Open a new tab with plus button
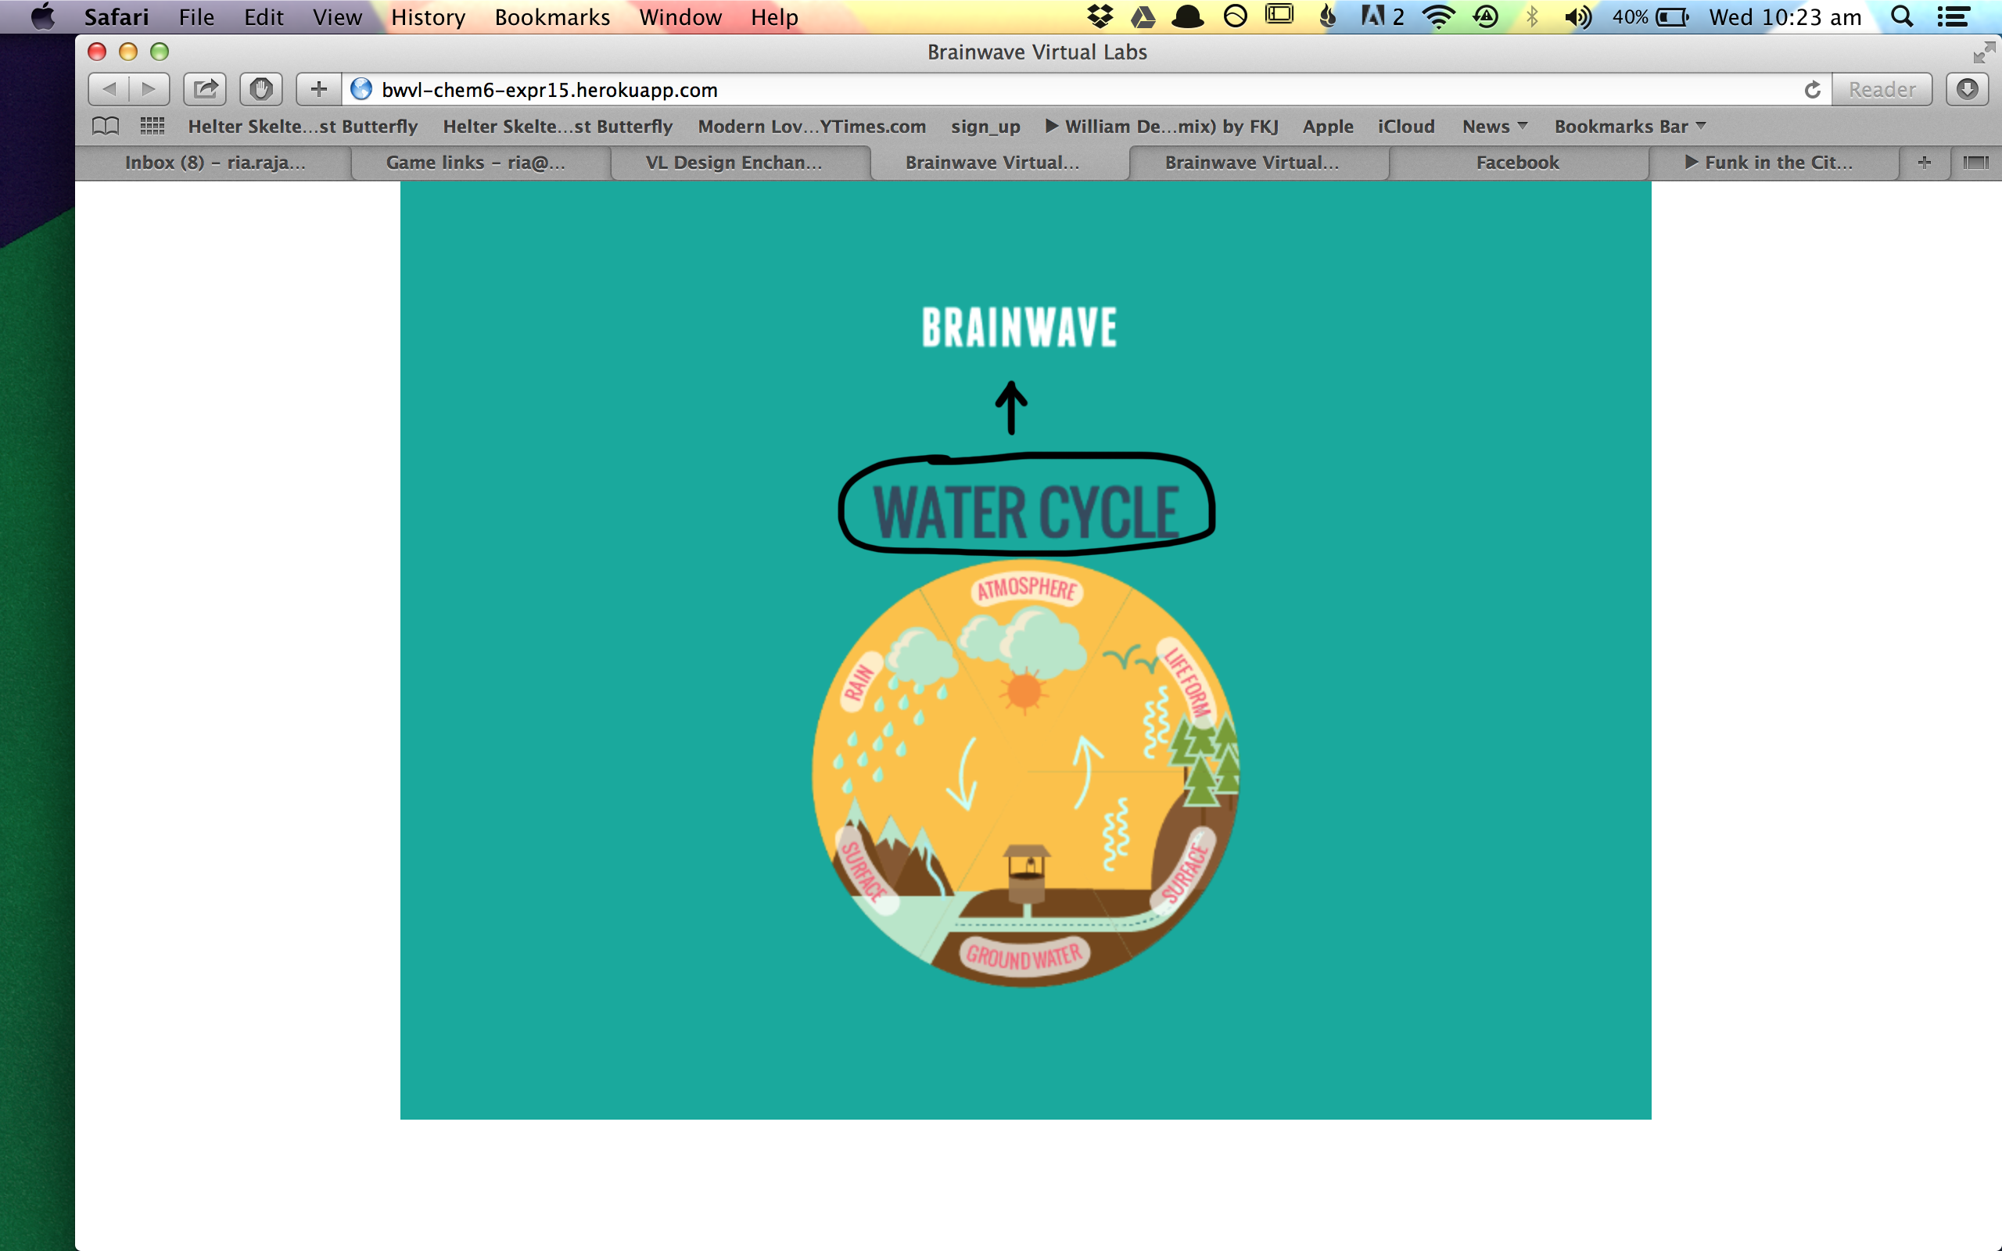The image size is (2002, 1251). [x=1925, y=162]
